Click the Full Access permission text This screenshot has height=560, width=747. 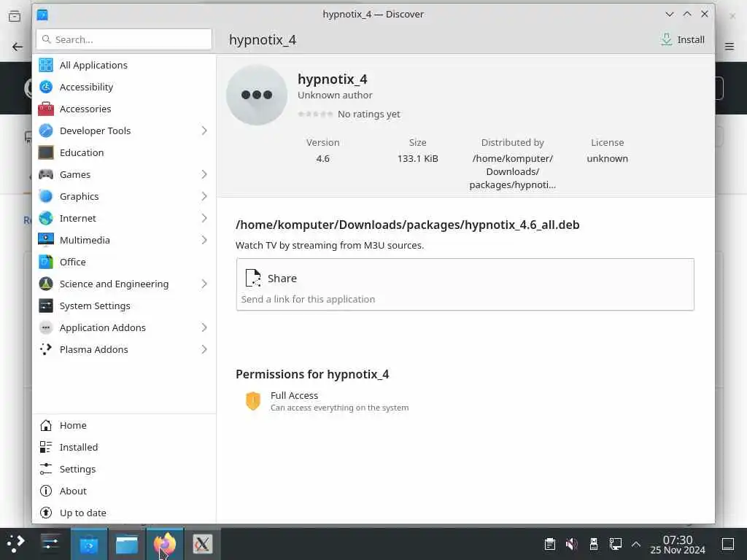(x=294, y=395)
